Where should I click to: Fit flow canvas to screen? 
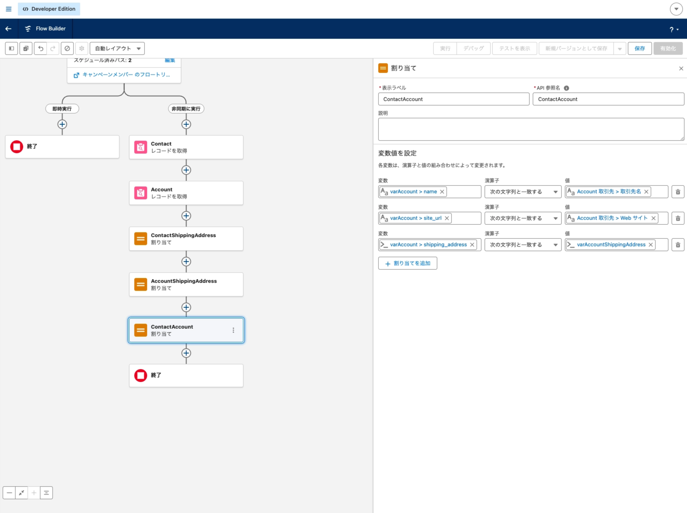22,493
